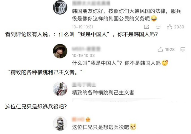Click orange blurred username with crown badge
The width and height of the screenshot is (191, 134).
[x=78, y=119]
